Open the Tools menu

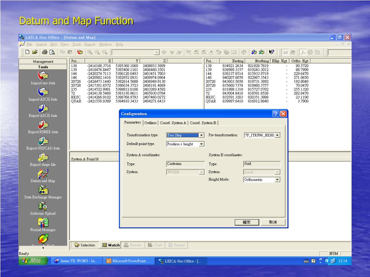[x=77, y=44]
